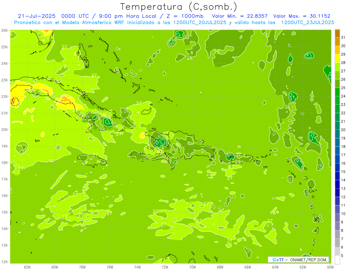The width and height of the screenshot is (351, 271).
Task: Click the color scale value 18
Action: 343,146
